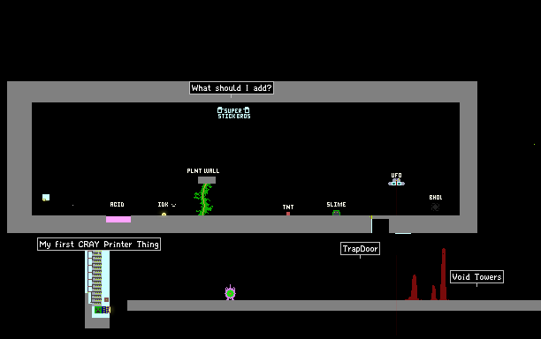Click the TrapDoor sign label
The image size is (541, 339).
click(360, 249)
